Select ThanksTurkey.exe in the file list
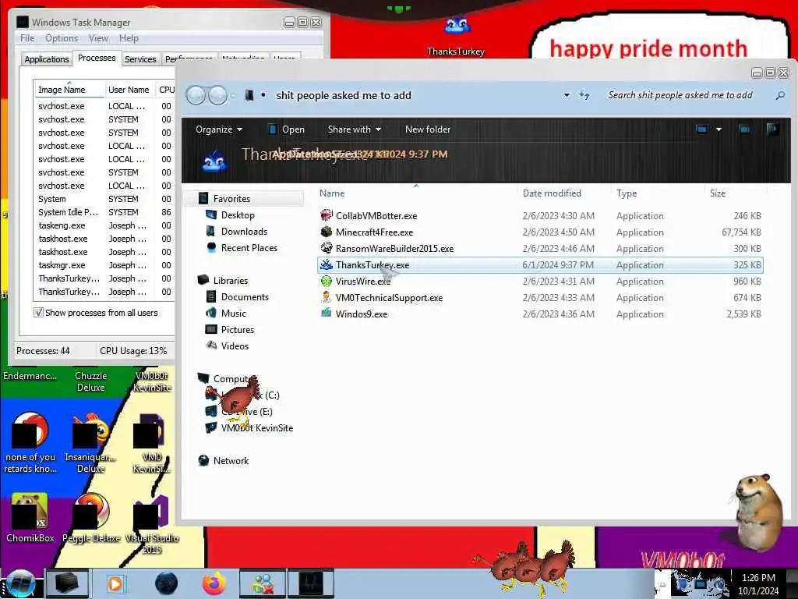This screenshot has height=599, width=798. [540, 265]
